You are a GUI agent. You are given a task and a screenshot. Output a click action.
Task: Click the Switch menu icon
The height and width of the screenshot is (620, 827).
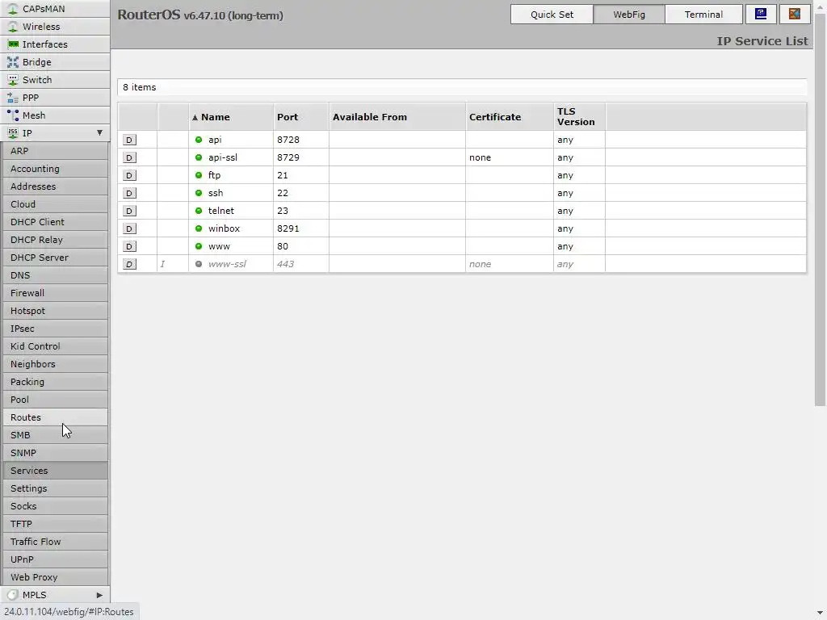click(13, 80)
